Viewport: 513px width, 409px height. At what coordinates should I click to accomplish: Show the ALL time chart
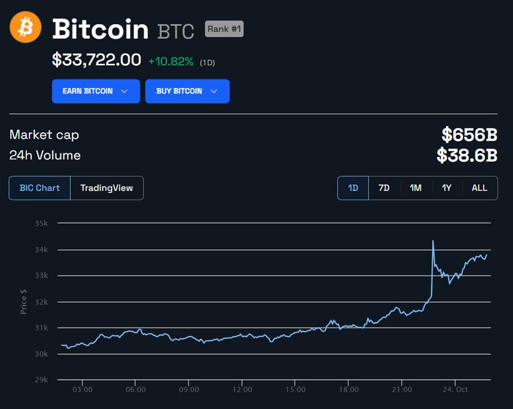[479, 188]
